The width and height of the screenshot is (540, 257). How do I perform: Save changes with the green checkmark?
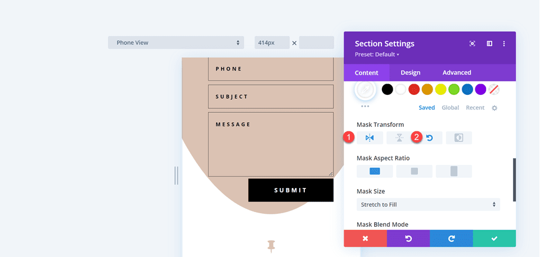tap(494, 238)
